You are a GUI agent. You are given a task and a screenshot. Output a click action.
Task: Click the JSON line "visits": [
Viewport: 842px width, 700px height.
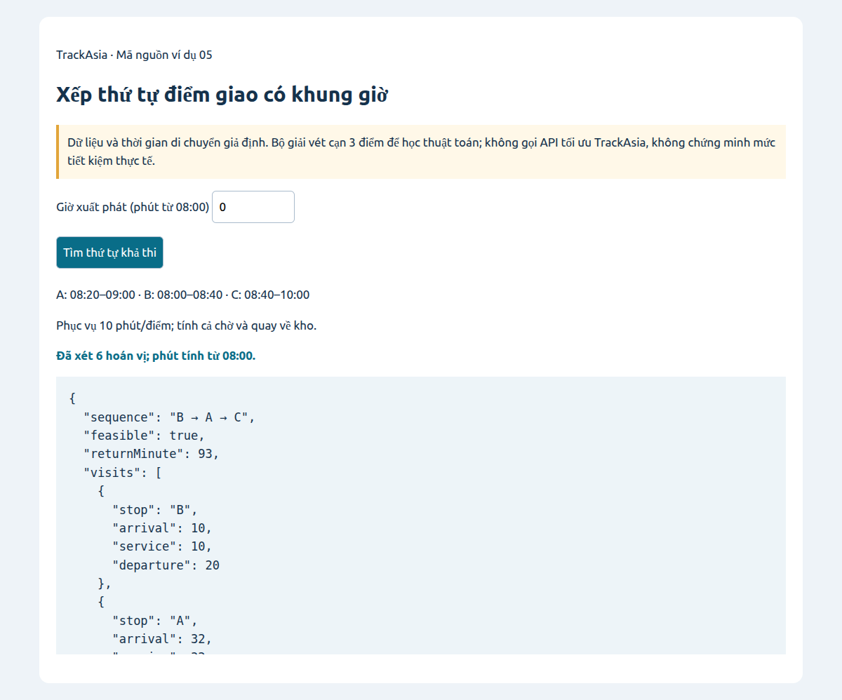pos(123,472)
